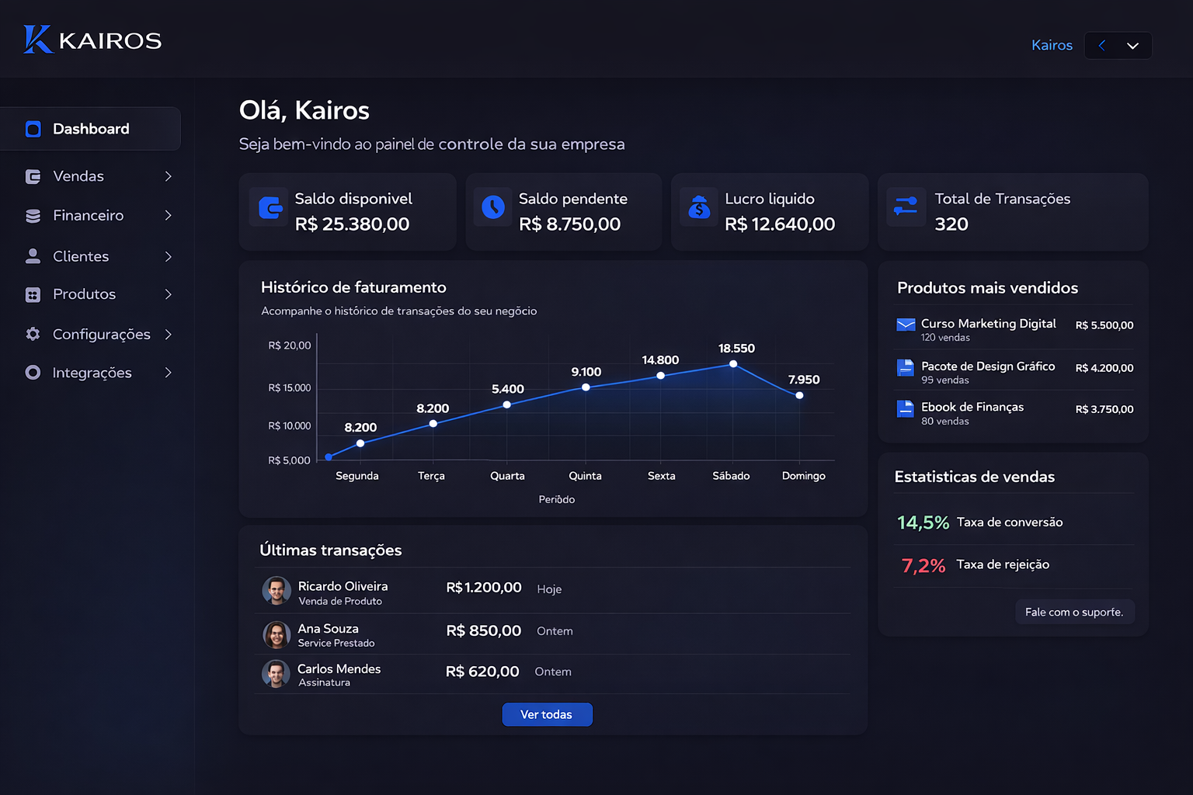Screen dimensions: 1193x795
Task: Click the Saldo disponivel wallet icon
Action: click(x=270, y=208)
